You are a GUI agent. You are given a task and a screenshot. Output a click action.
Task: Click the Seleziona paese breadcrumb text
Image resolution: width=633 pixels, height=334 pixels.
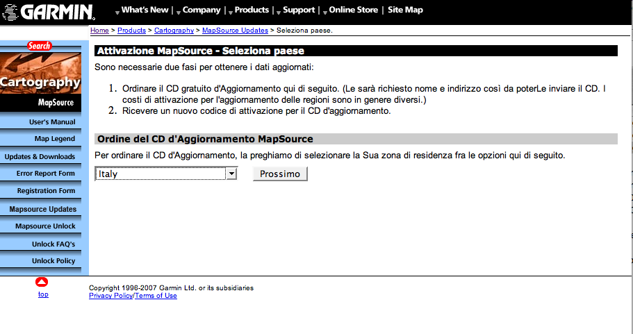pyautogui.click(x=304, y=31)
